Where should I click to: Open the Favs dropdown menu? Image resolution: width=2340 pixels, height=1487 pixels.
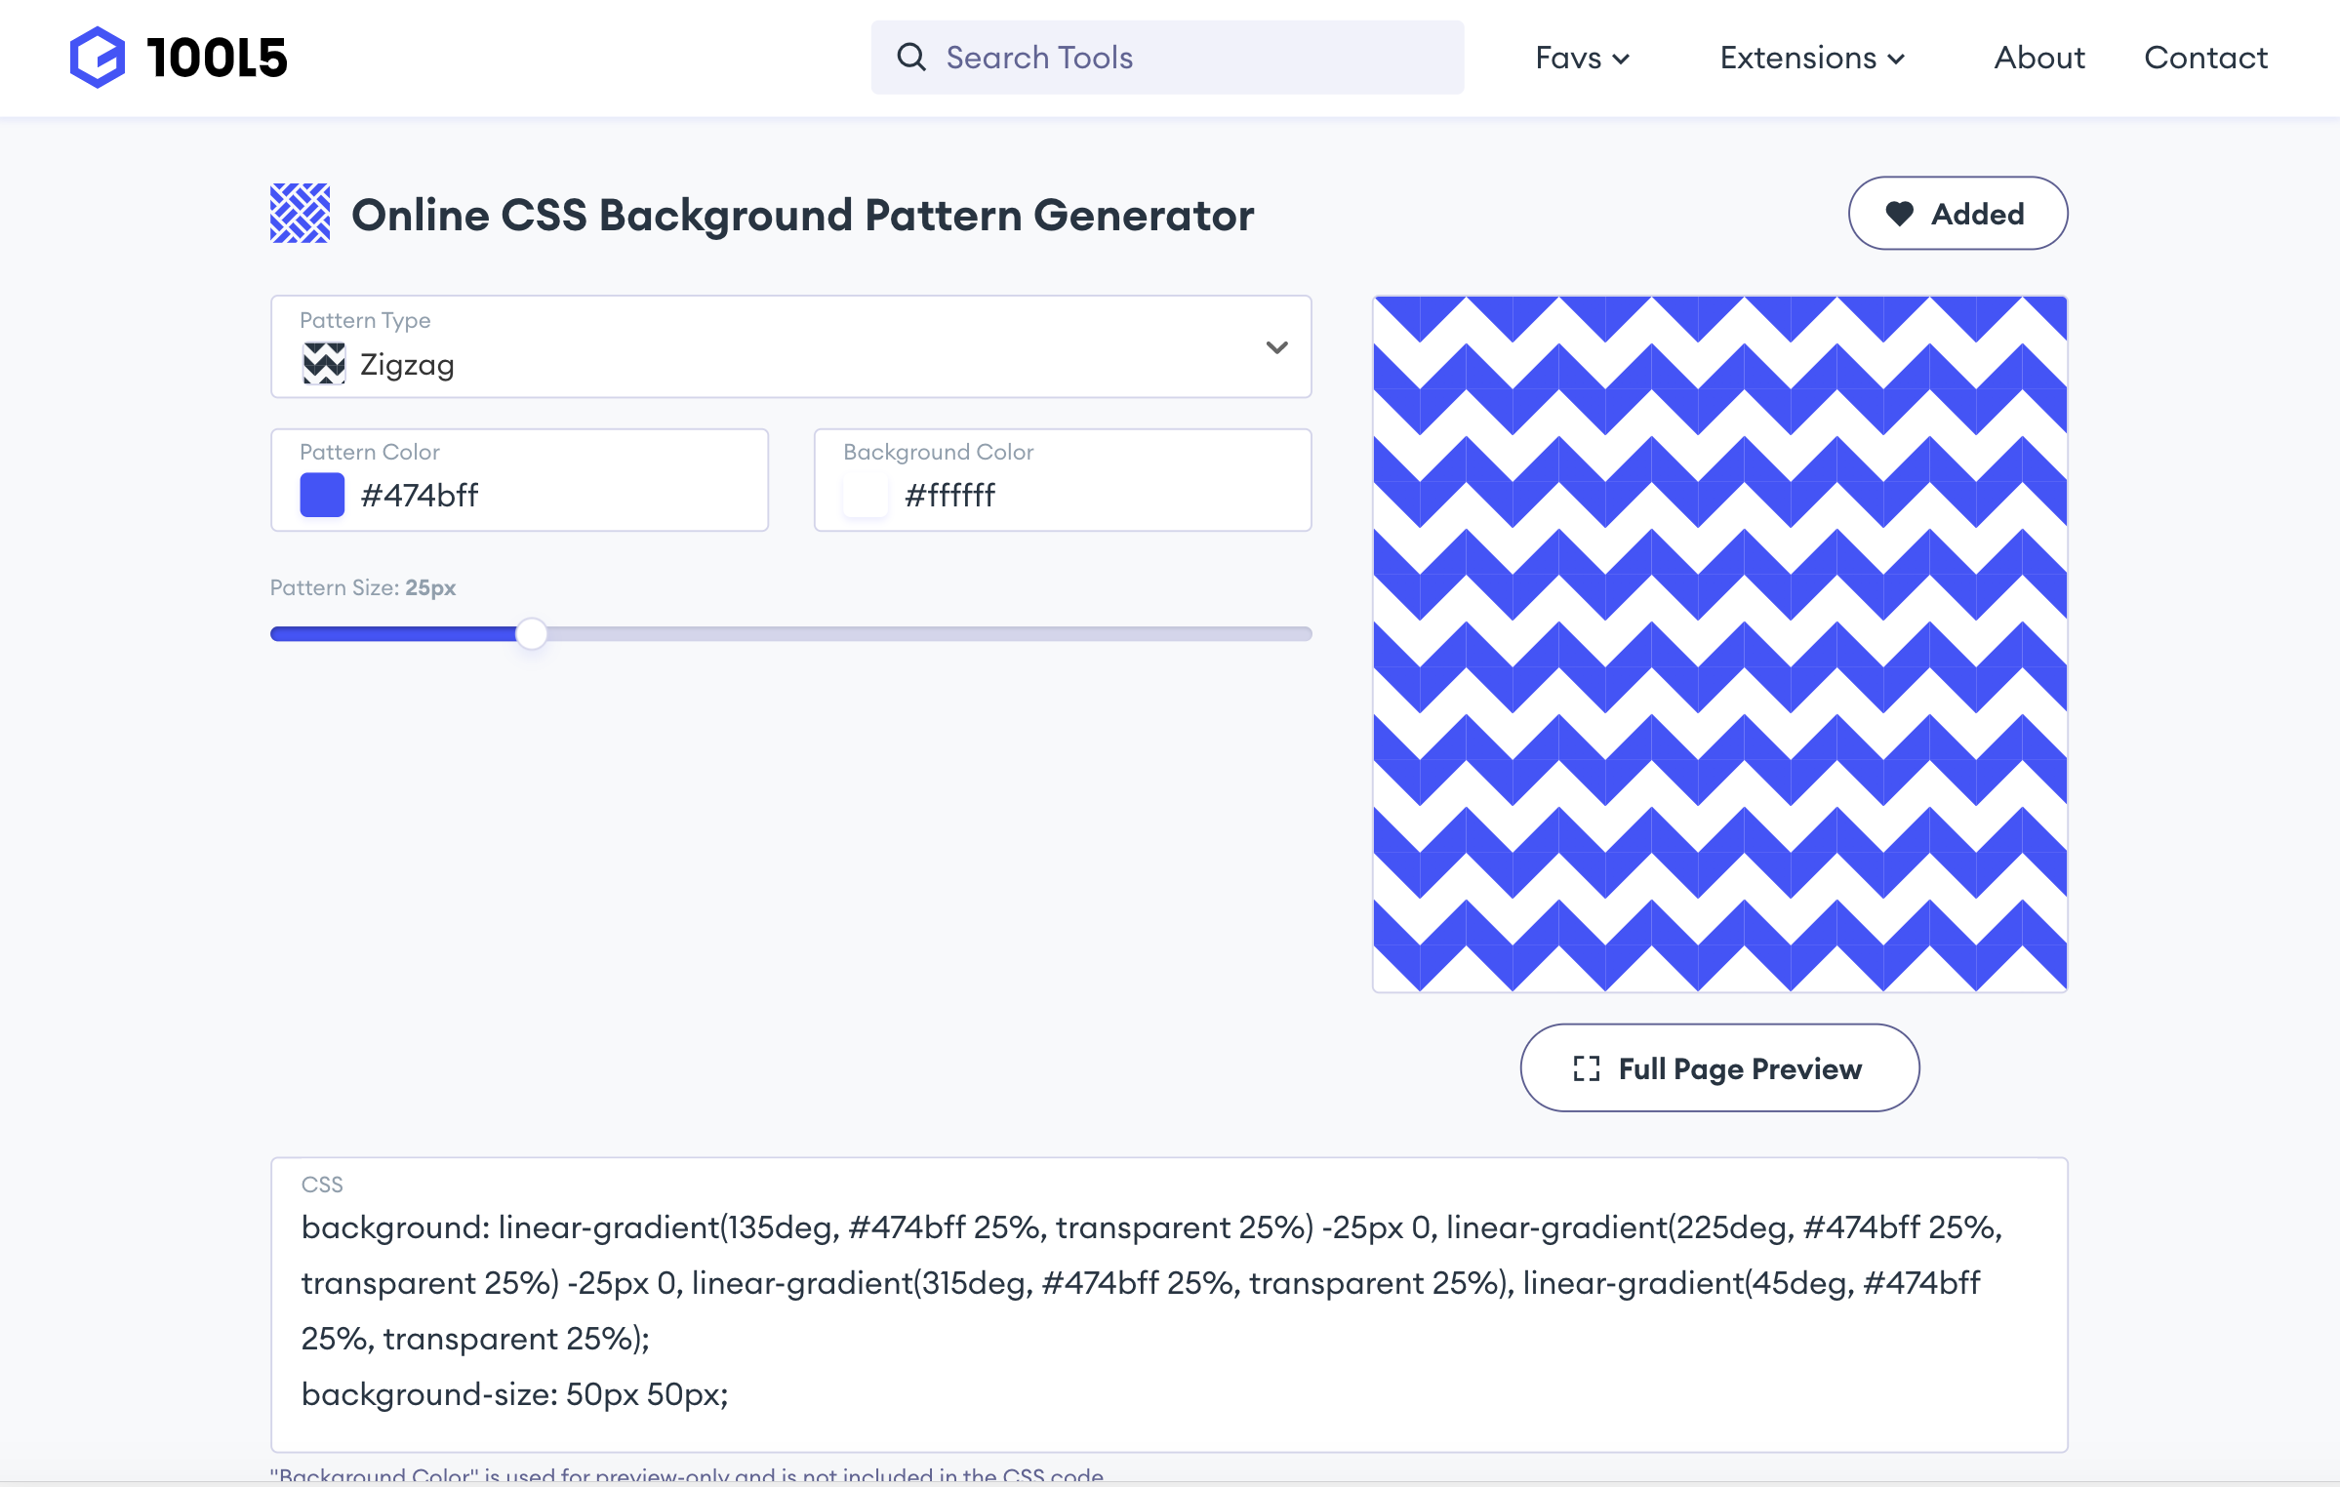pyautogui.click(x=1582, y=58)
